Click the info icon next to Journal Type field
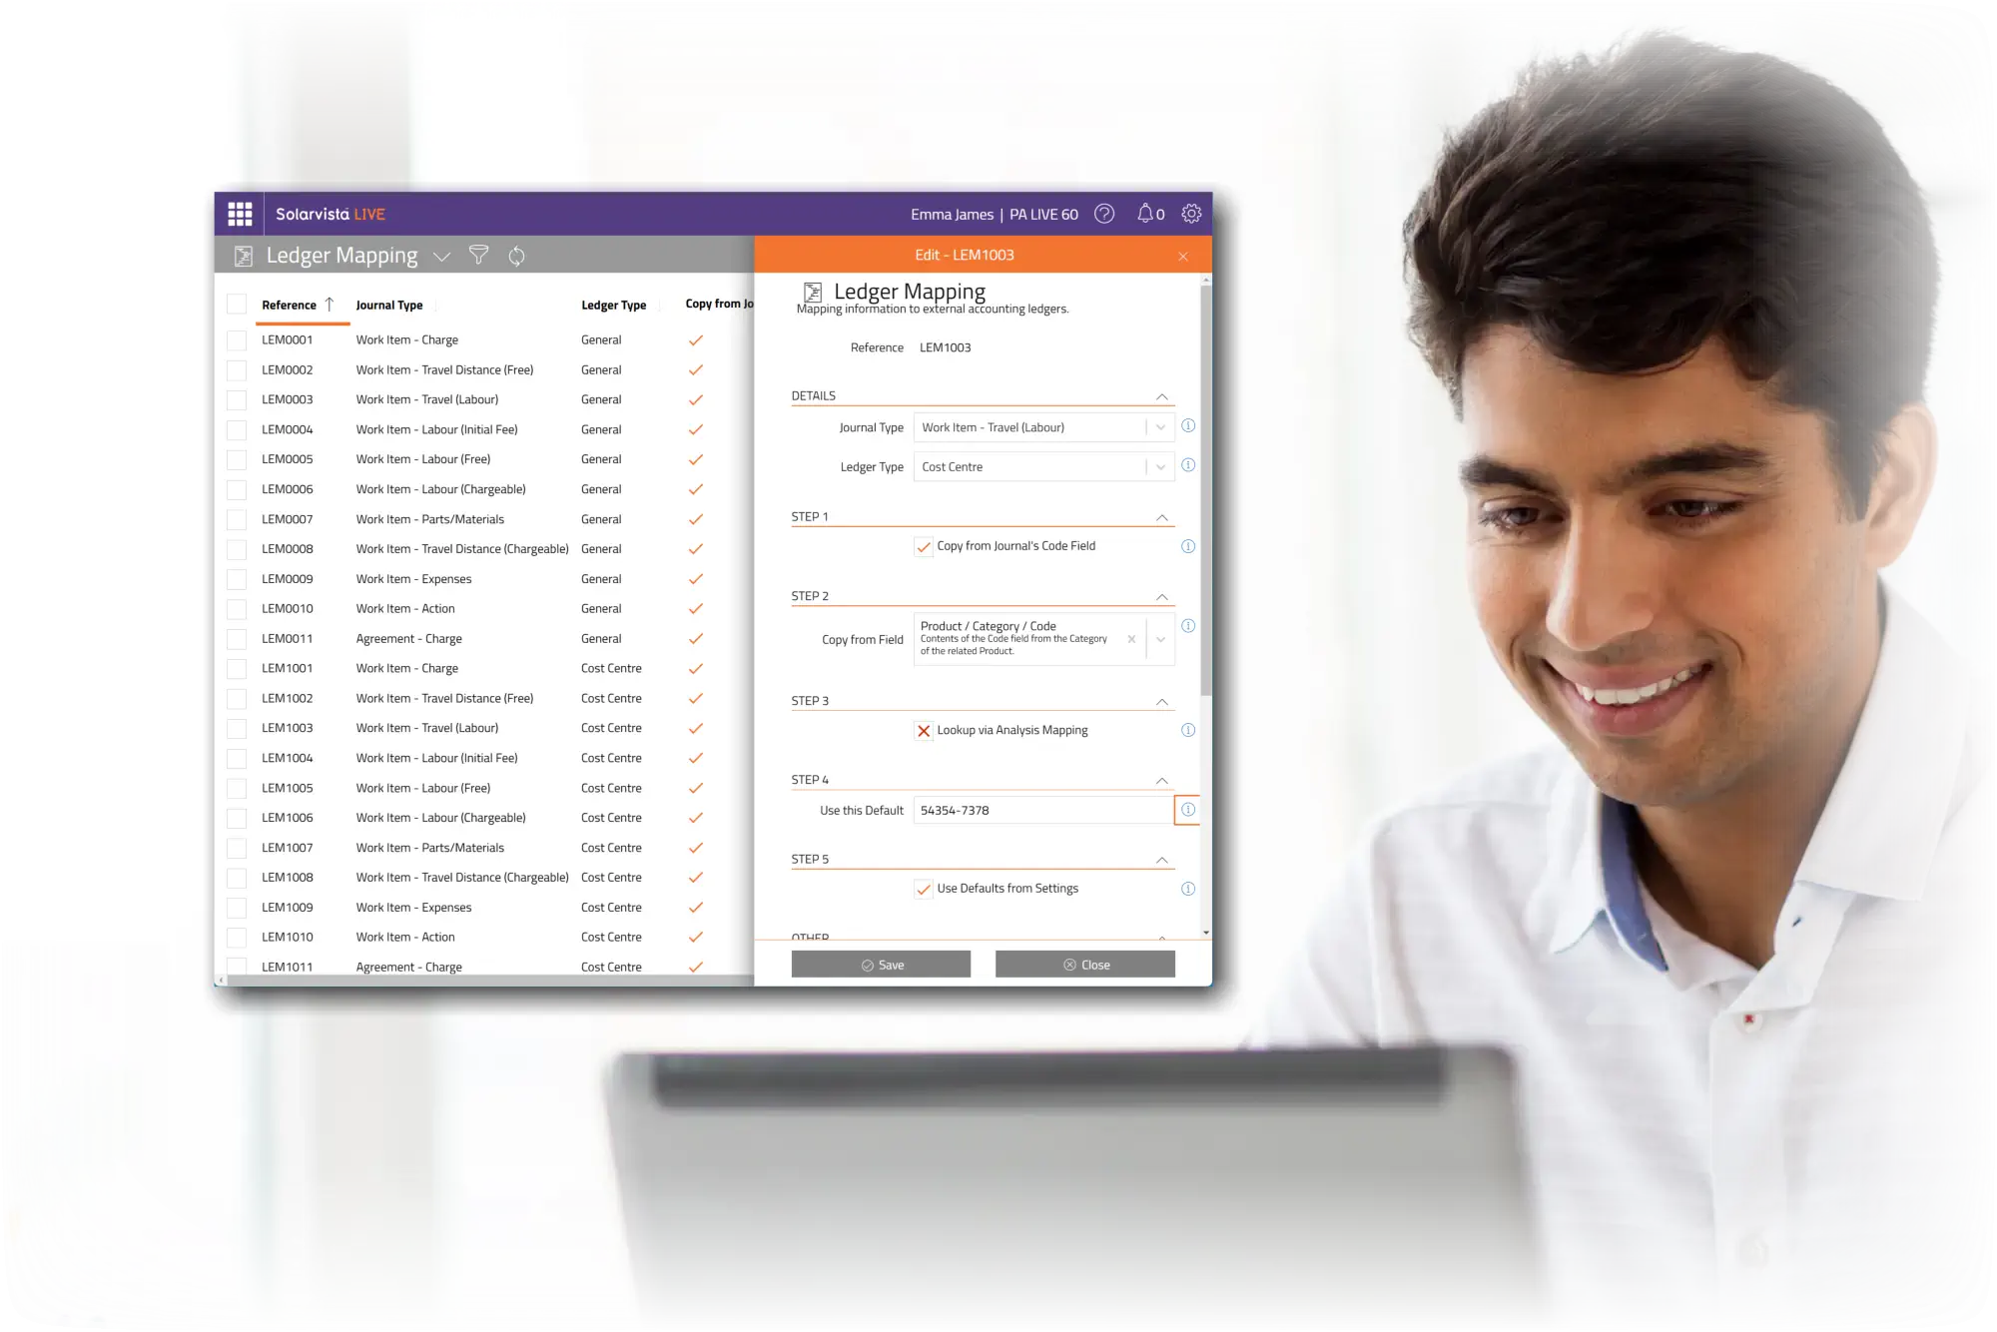 pos(1187,426)
